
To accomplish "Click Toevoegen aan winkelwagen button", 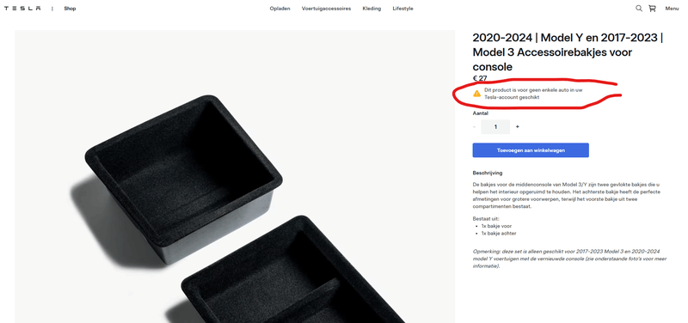I will [531, 149].
